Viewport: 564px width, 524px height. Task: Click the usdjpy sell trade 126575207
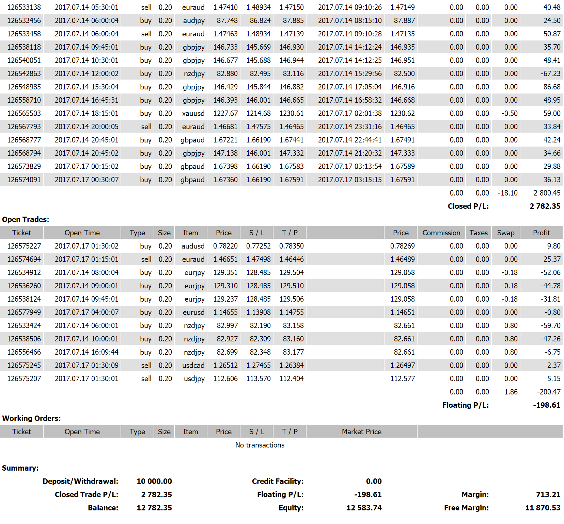[281, 378]
